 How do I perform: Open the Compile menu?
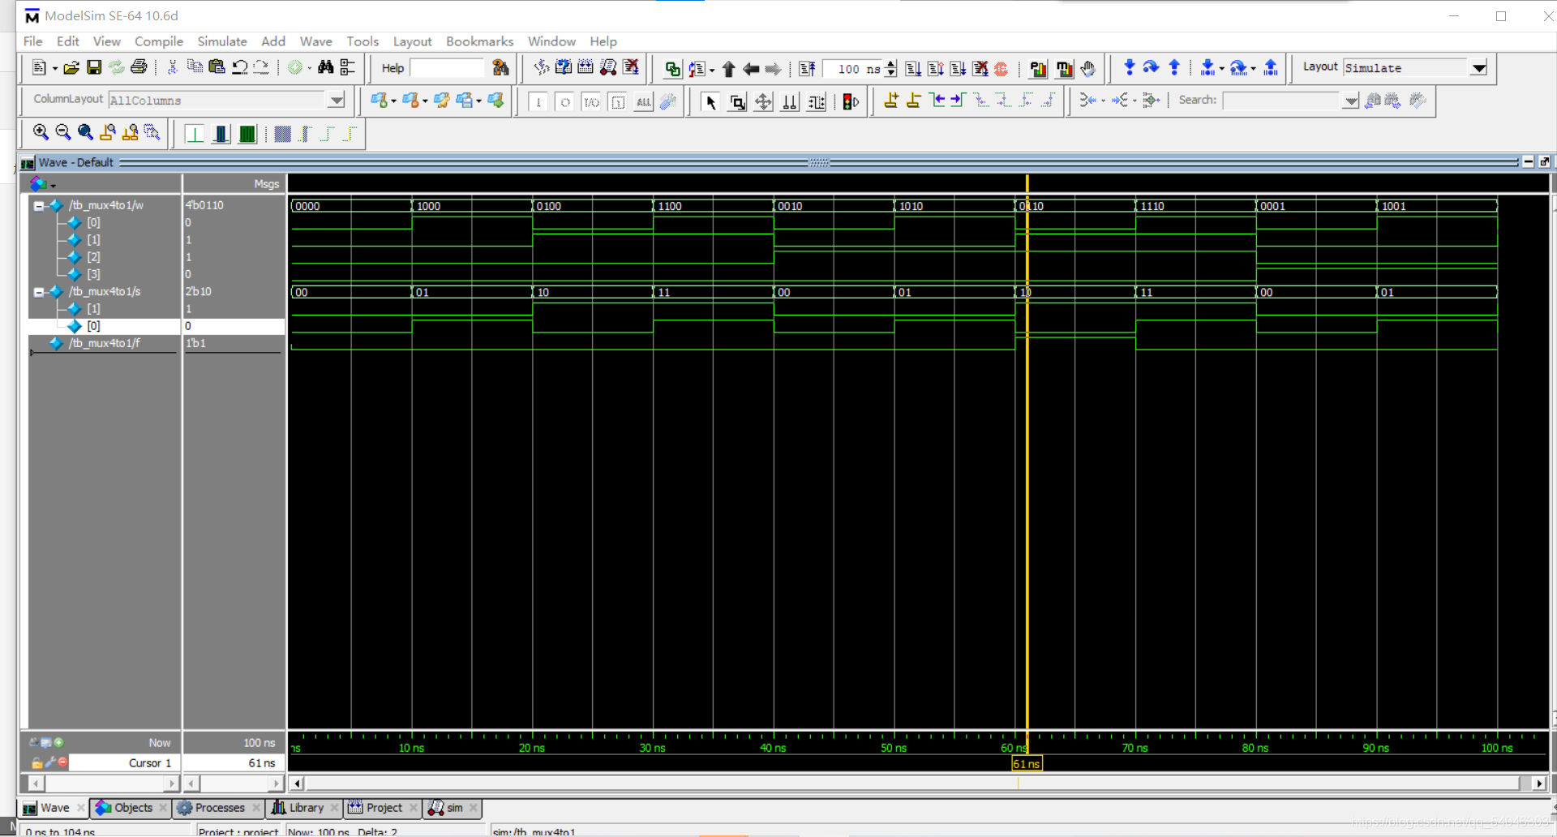tap(158, 41)
